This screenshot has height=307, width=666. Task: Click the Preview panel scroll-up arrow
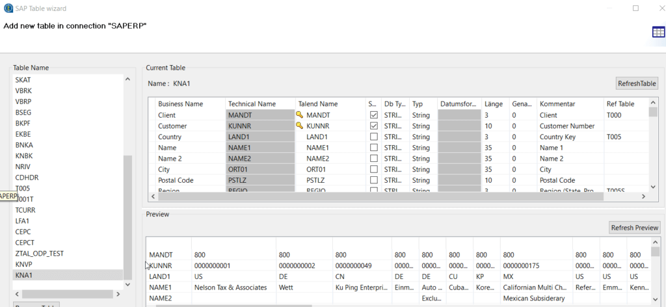coord(656,242)
